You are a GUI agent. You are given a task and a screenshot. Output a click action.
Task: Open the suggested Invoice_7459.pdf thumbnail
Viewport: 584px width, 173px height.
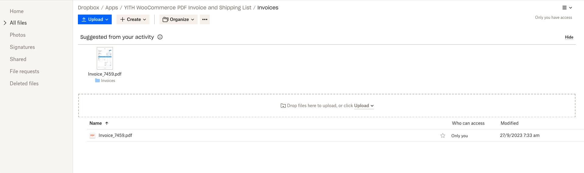coord(105,58)
